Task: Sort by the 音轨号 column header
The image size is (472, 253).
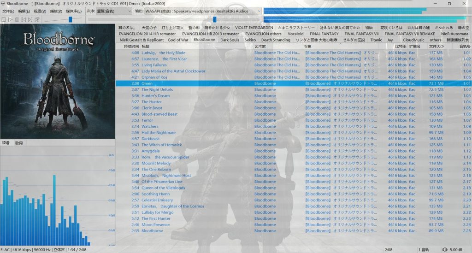Action: 465,47
